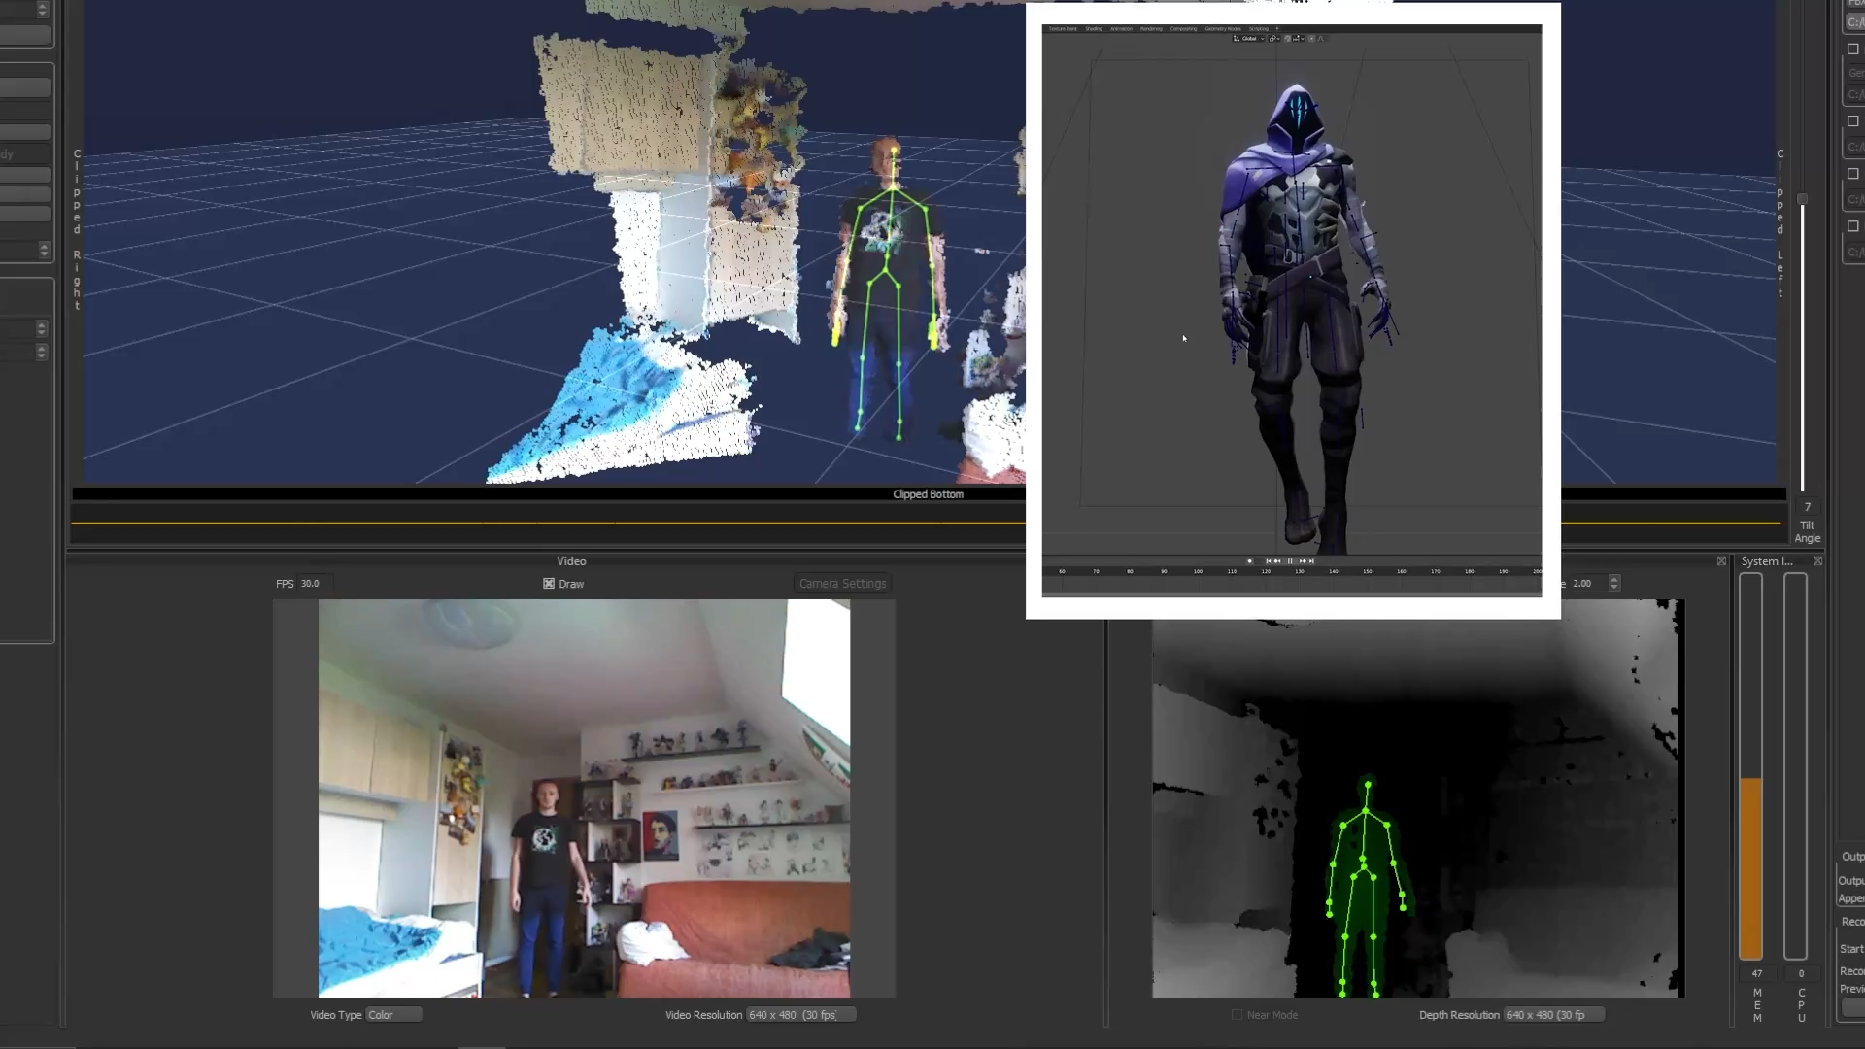Click the color webcam video preview
The width and height of the screenshot is (1865, 1049).
tap(584, 798)
